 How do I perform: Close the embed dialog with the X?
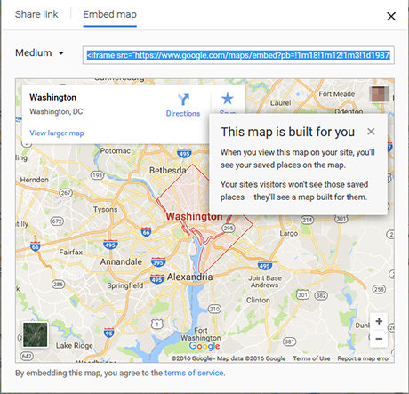(391, 16)
